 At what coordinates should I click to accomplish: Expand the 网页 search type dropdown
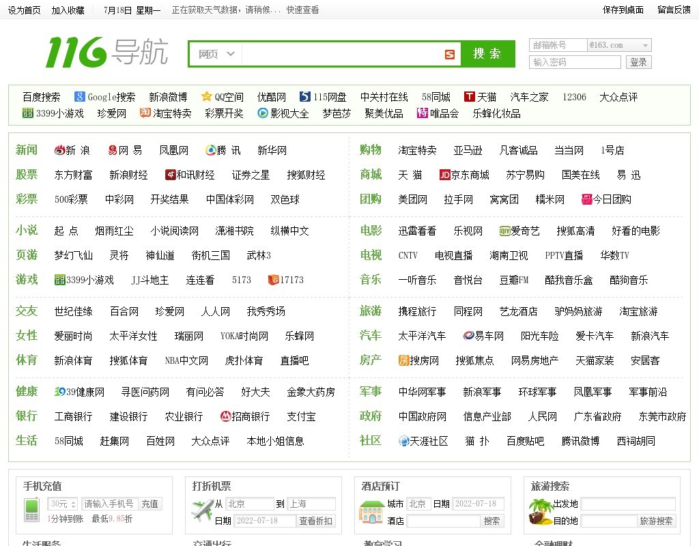coord(216,55)
